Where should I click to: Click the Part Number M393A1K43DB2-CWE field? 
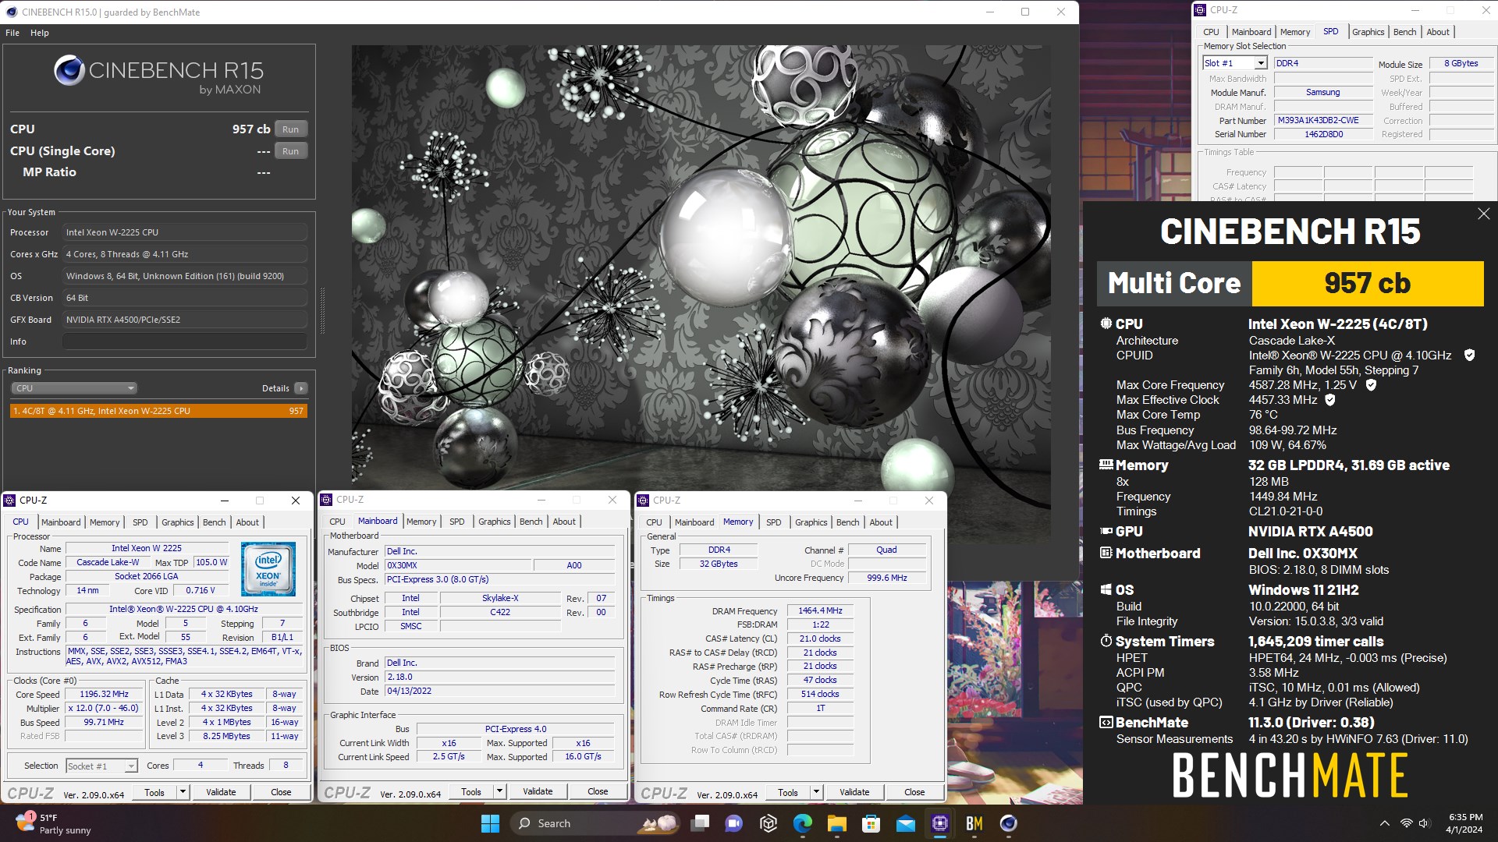[1323, 121]
